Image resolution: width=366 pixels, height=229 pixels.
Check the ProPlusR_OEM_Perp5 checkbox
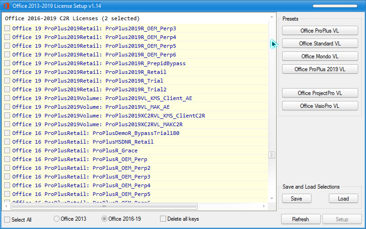pos(7,194)
